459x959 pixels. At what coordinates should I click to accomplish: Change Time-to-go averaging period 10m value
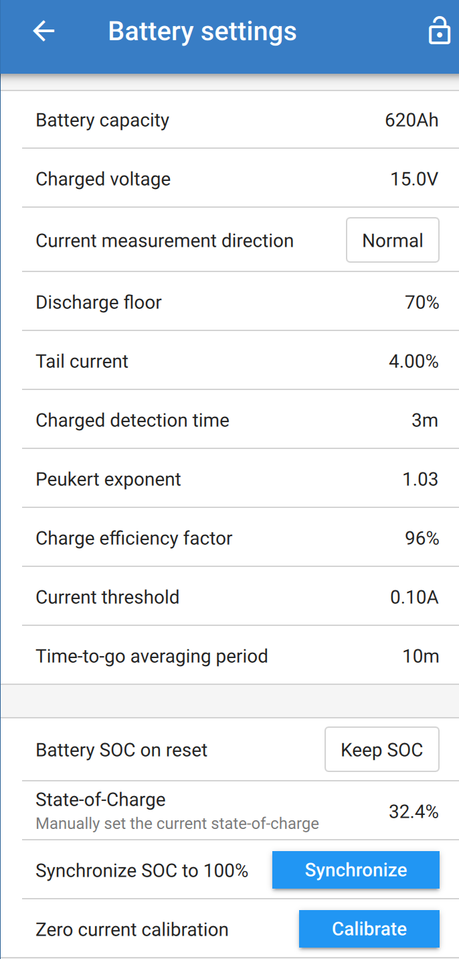coord(421,656)
